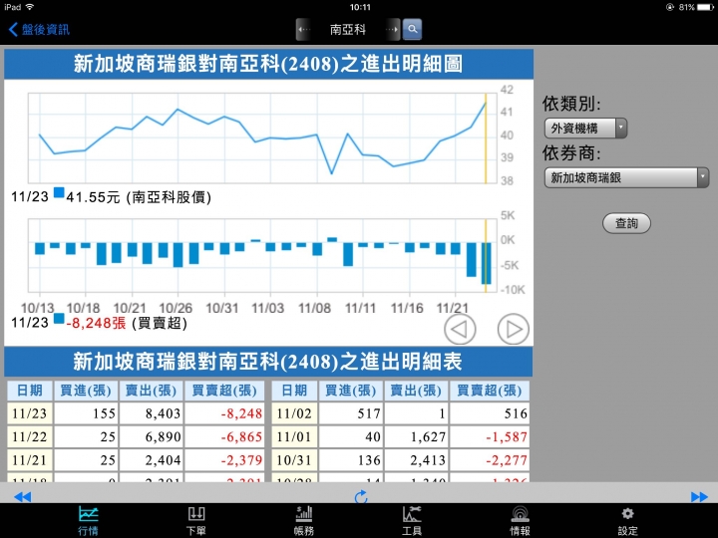718x538 pixels.
Task: Click the 1,627 sell volume cell
Action: point(416,437)
